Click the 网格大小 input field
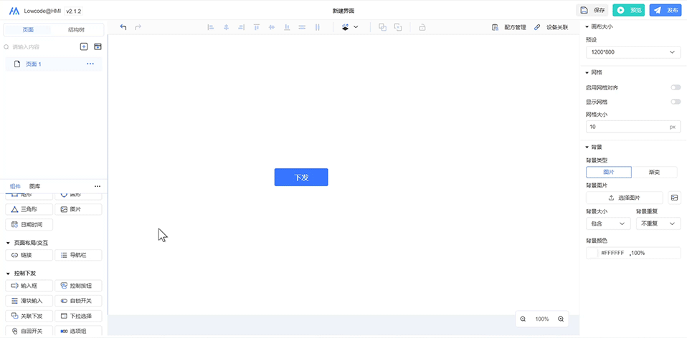 626,127
